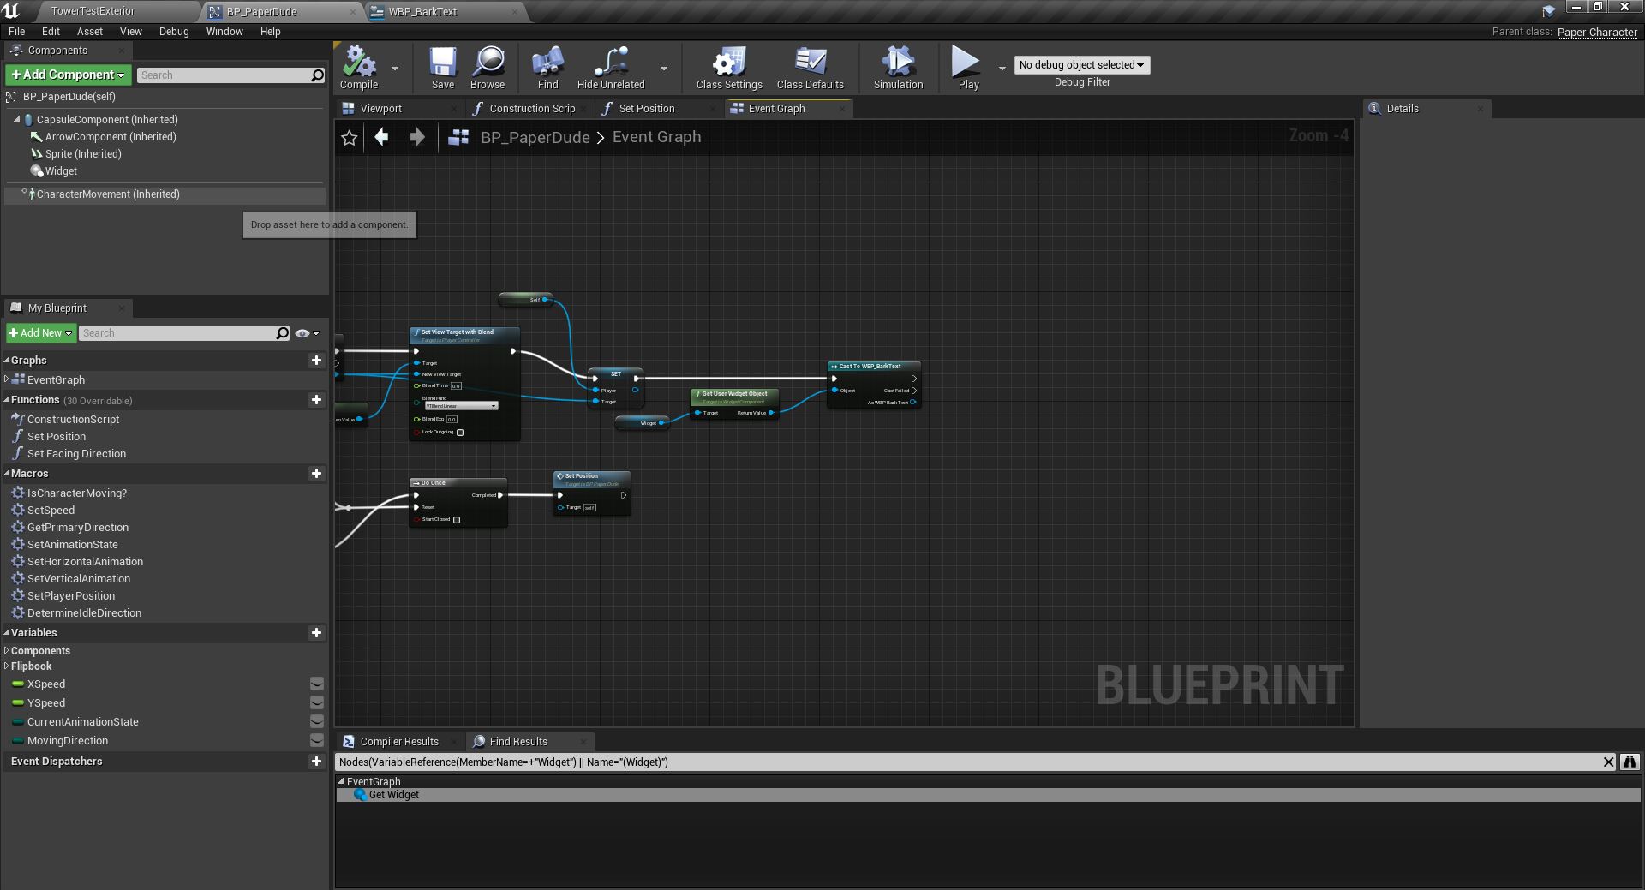Select Set Facing Direction function
Screen dimensions: 1645x890
[x=76, y=454]
